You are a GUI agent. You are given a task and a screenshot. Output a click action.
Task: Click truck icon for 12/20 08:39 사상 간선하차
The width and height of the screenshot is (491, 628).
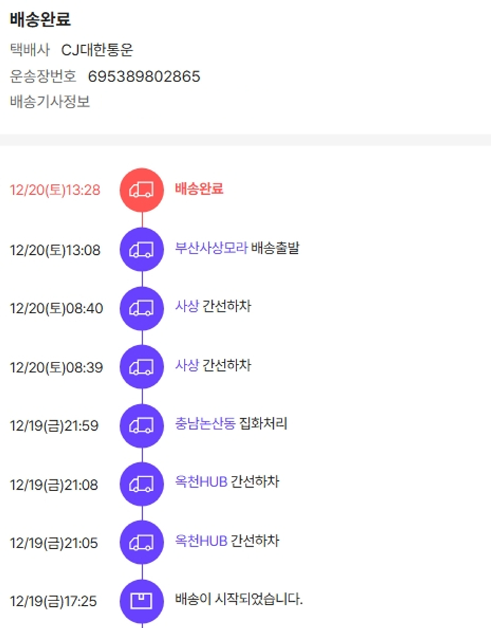141,367
